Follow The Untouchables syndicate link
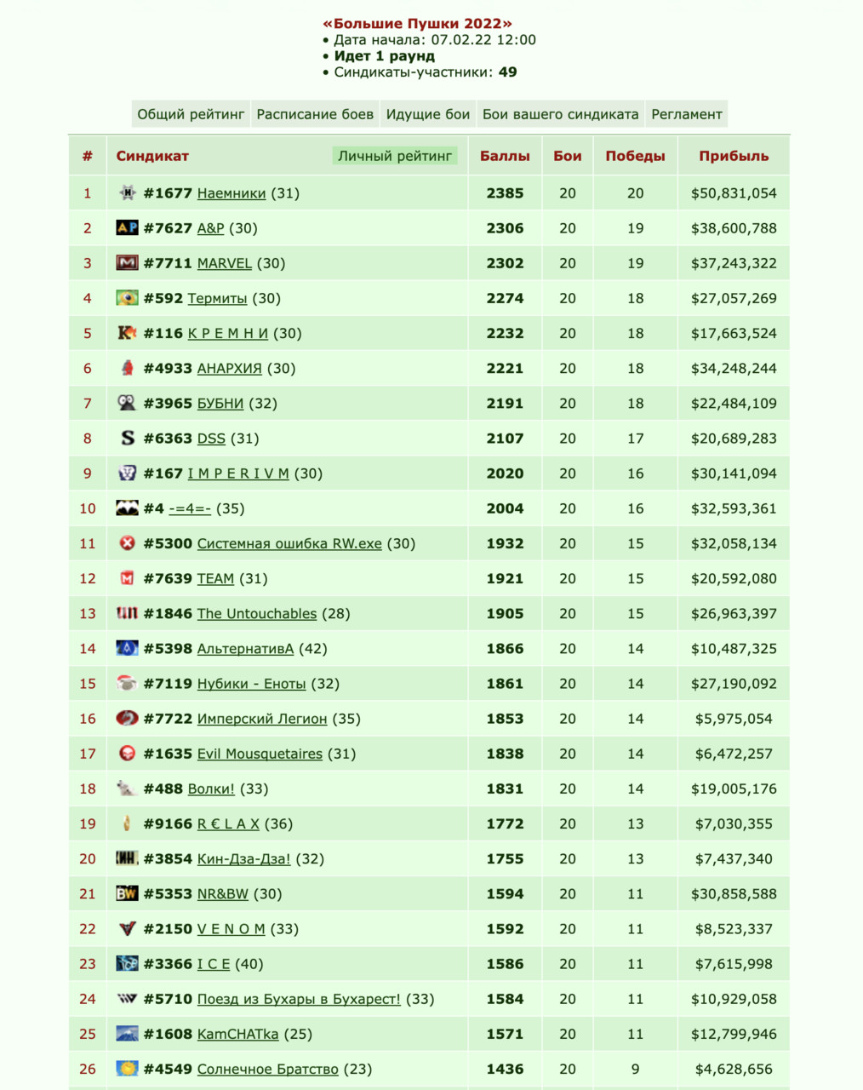 coord(257,613)
